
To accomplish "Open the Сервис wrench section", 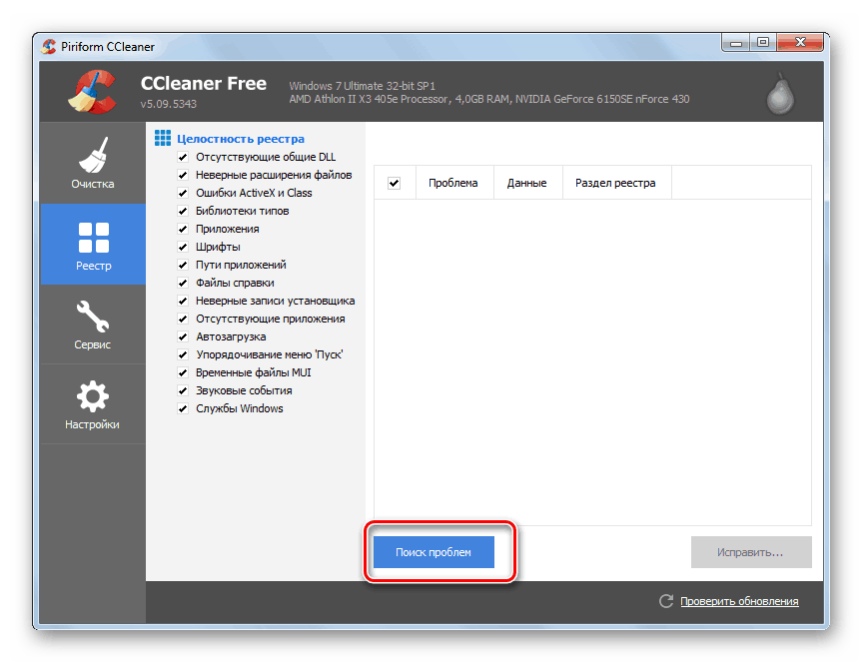I will (x=93, y=325).
